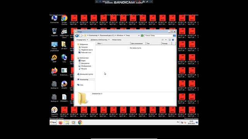Select Библиотеки in the navigation pane

click(x=83, y=58)
